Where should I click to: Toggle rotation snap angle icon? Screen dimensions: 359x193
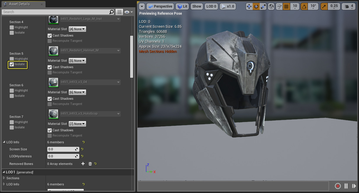[x=304, y=6]
